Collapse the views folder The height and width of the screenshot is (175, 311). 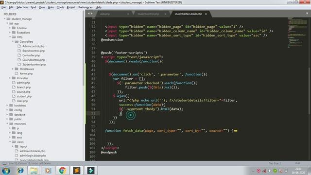point(10,142)
